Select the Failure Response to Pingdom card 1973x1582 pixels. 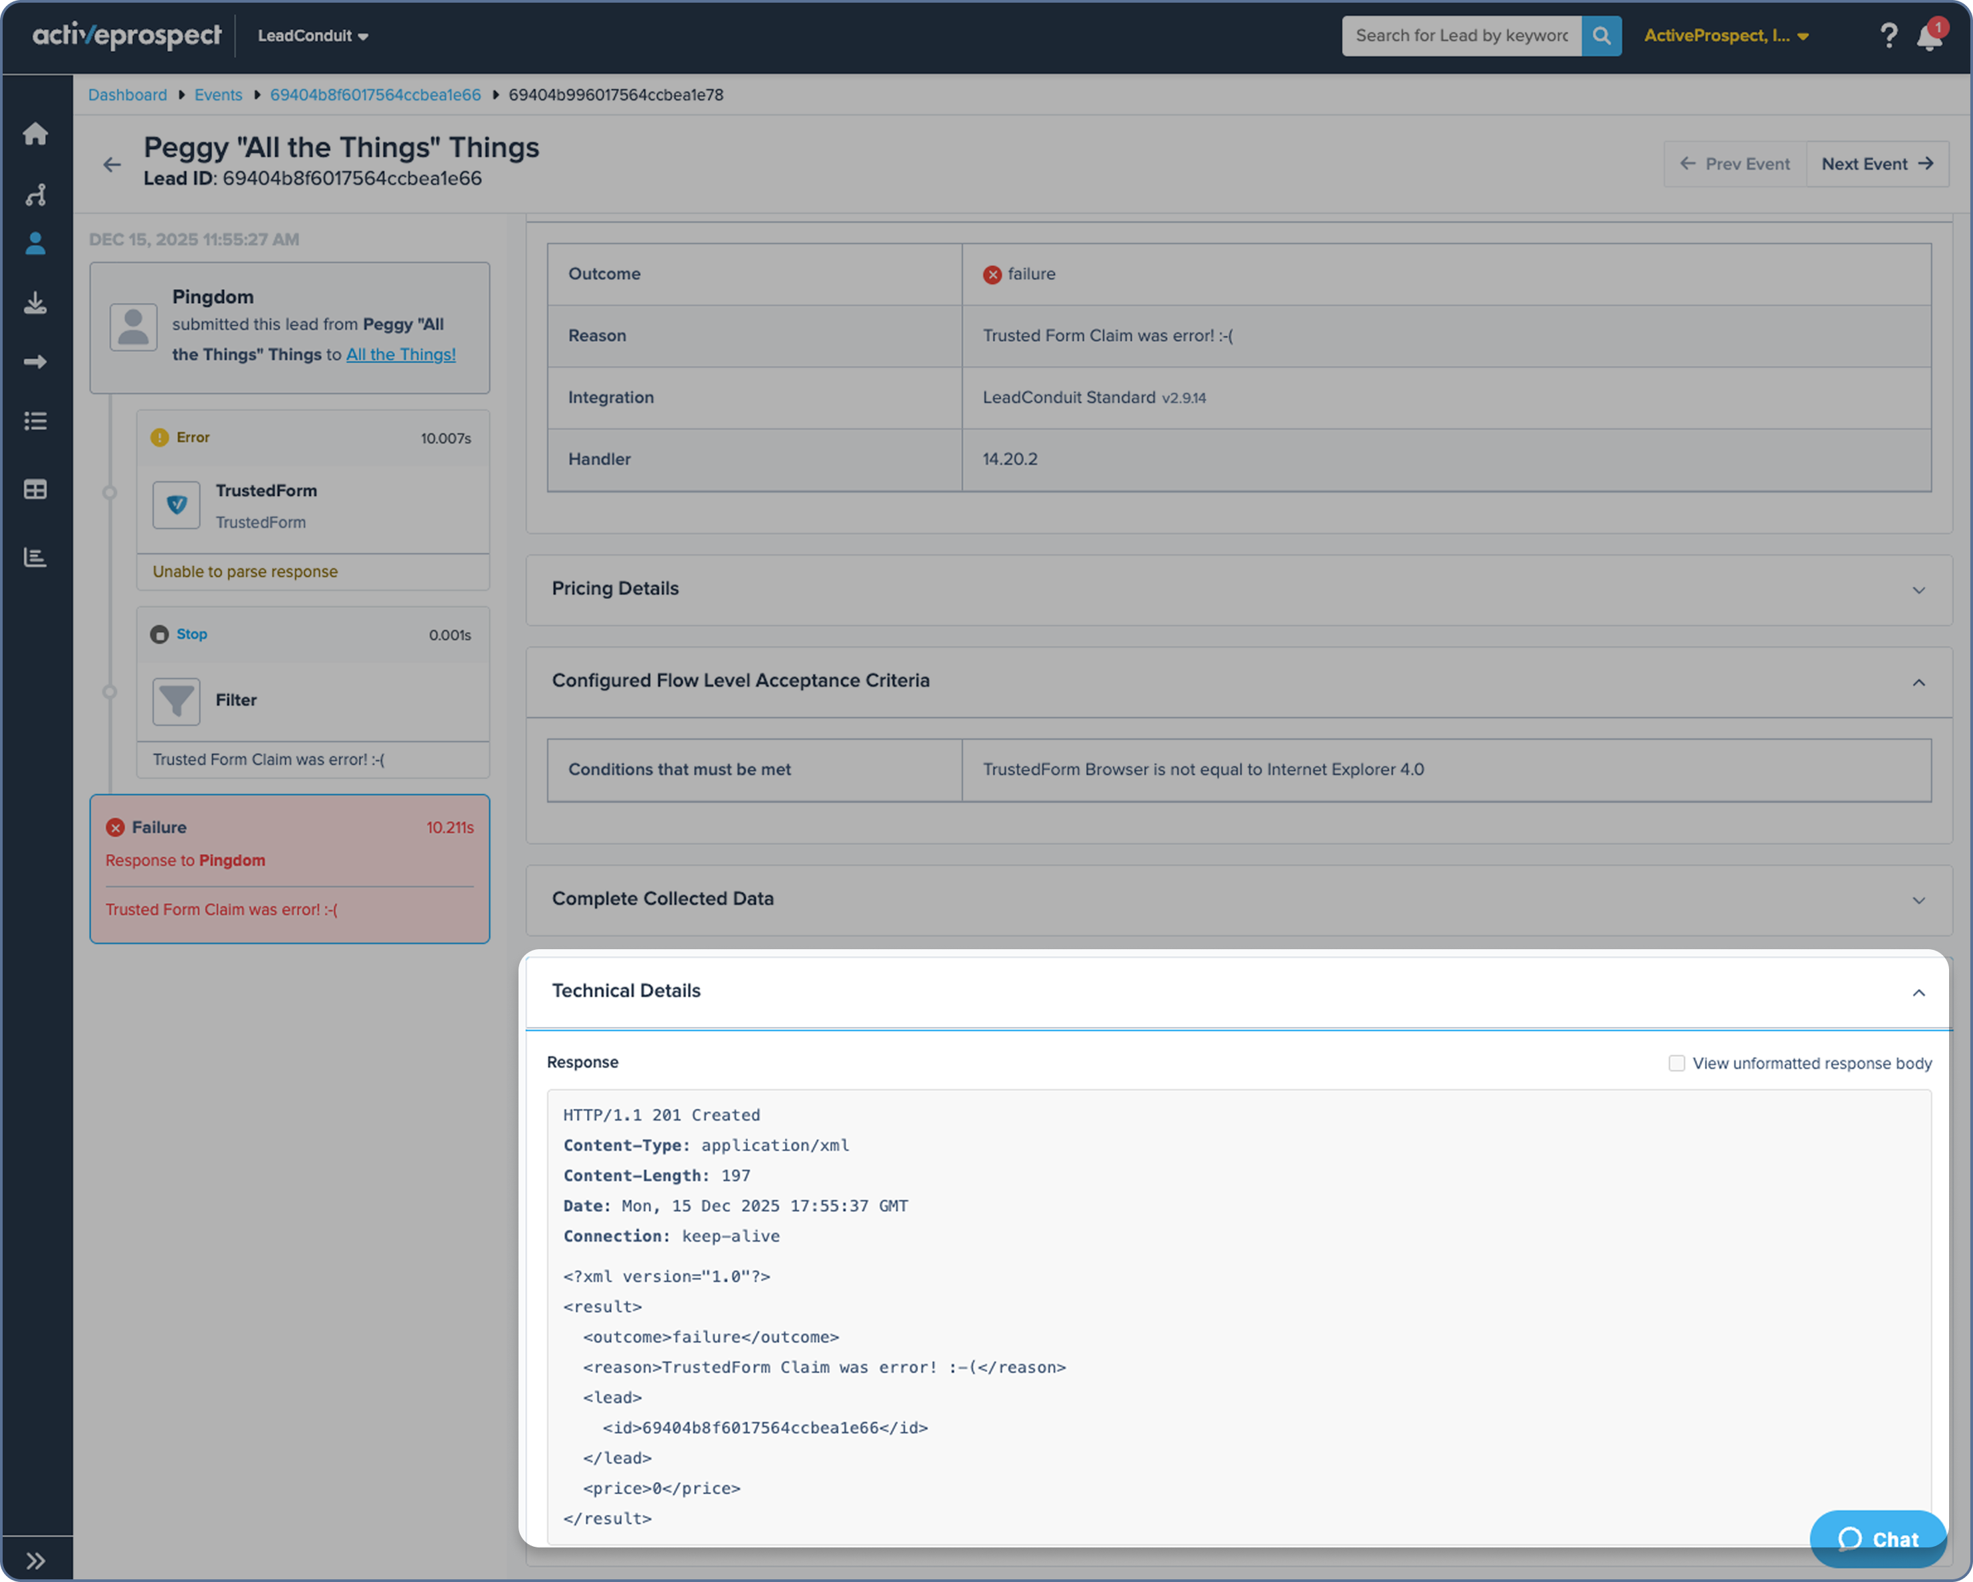290,869
